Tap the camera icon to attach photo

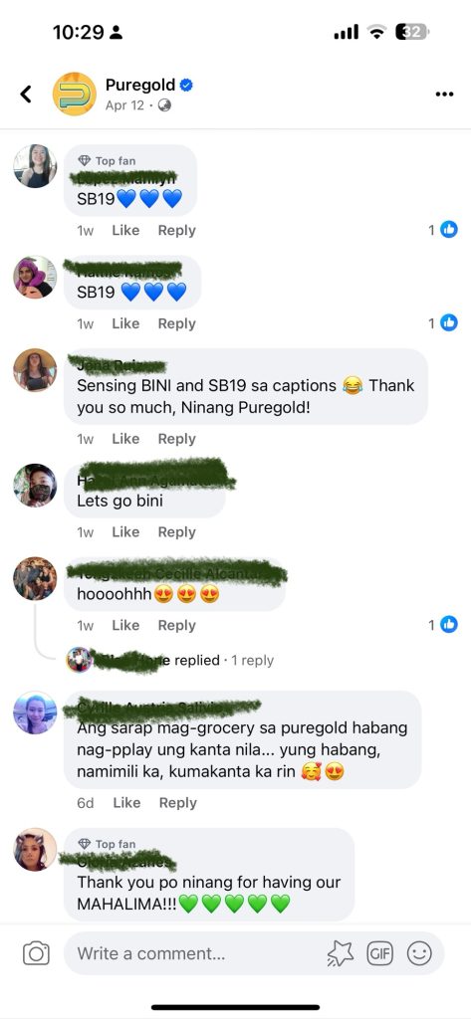pos(37,953)
